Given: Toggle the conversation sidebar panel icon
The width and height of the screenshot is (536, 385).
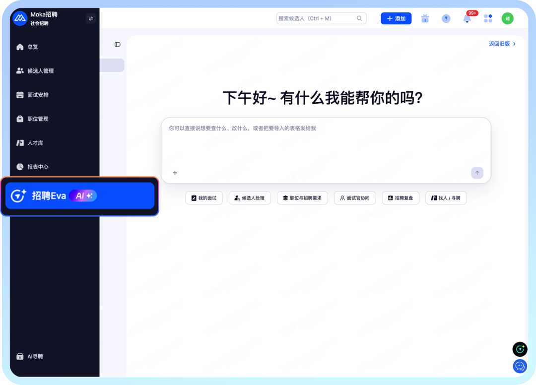Looking at the screenshot, I should 118,45.
